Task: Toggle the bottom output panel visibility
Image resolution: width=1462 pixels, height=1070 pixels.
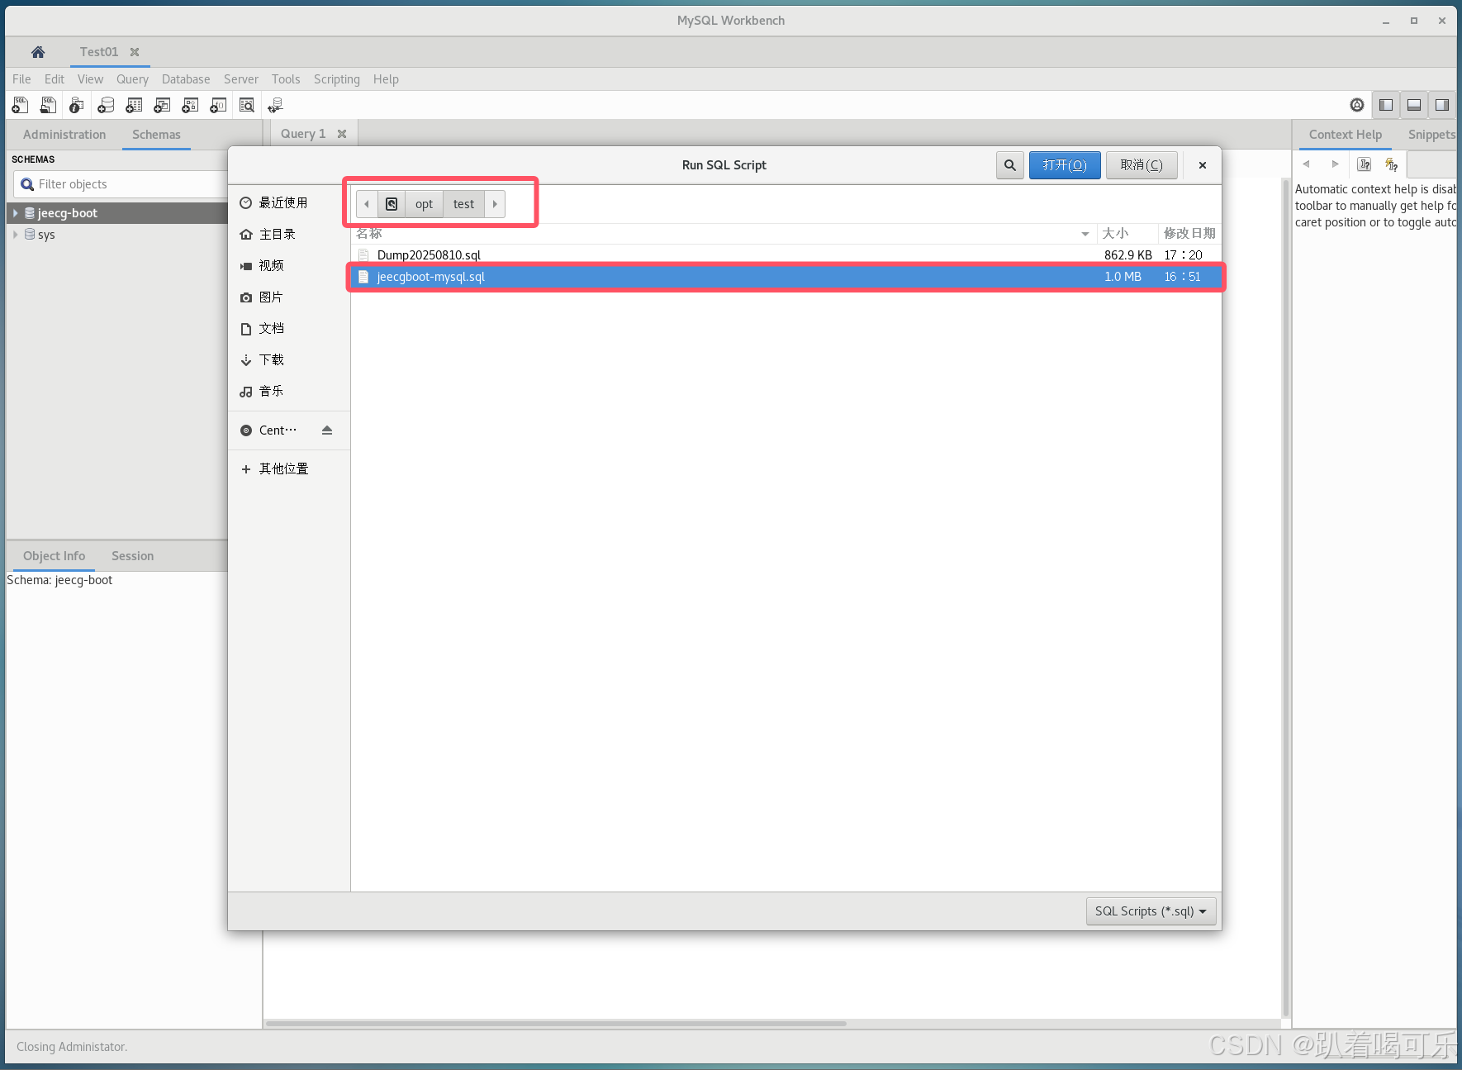Action: click(1414, 105)
